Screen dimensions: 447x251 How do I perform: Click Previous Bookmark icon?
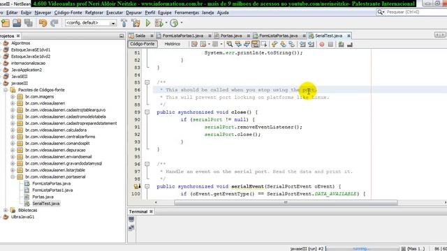[x=274, y=44]
